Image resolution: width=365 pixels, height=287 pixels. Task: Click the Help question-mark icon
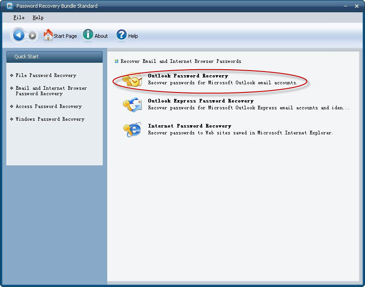[120, 35]
